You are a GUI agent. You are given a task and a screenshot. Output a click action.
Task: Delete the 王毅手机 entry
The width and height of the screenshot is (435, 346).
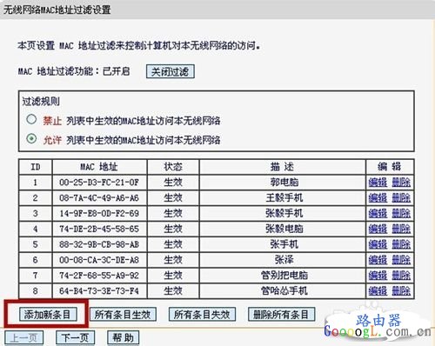coord(401,198)
